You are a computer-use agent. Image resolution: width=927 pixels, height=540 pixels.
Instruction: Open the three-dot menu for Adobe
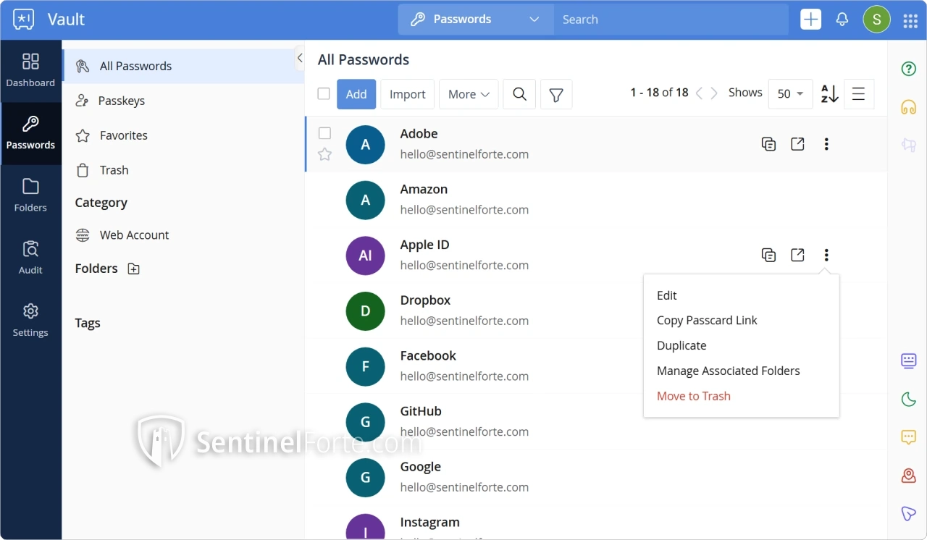(826, 144)
